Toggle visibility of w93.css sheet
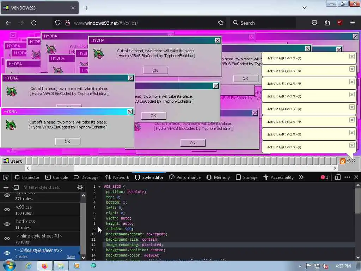The width and height of the screenshot is (361, 271). 7,210
